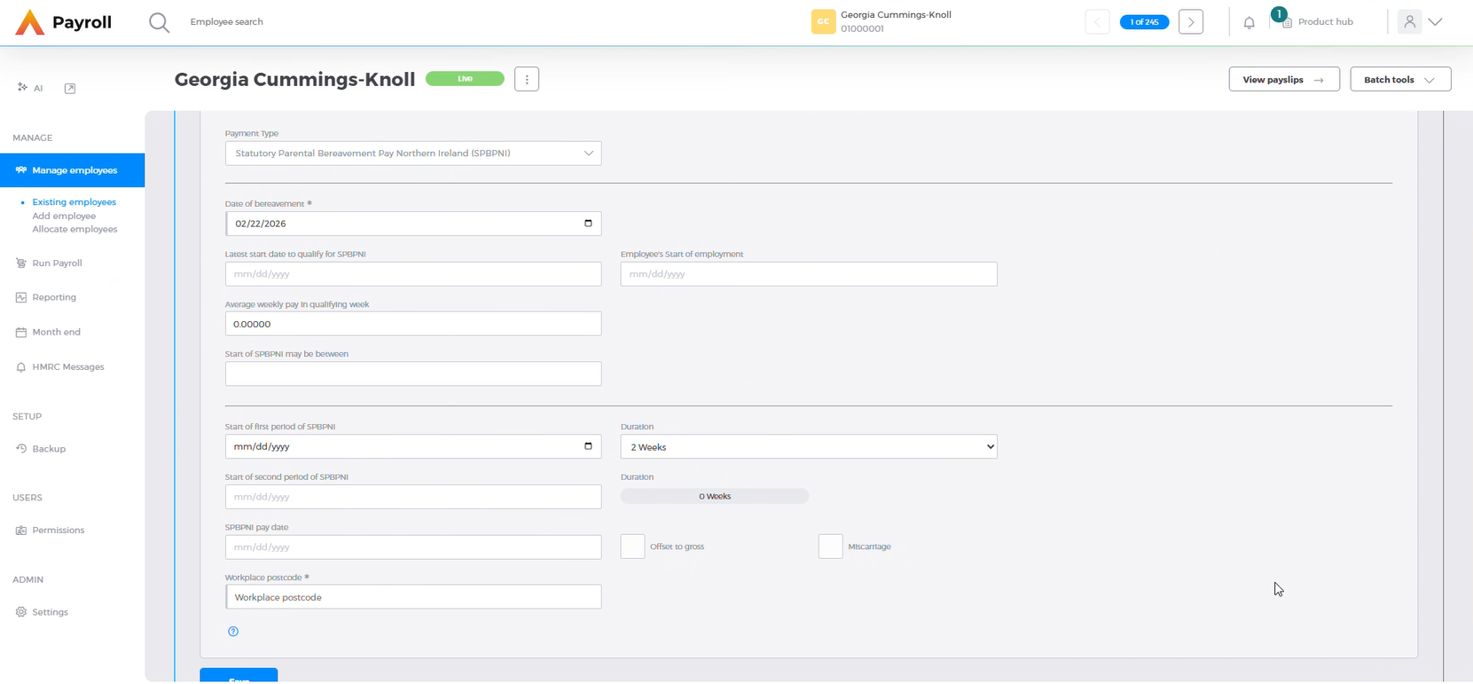Click the Month end calendar icon

click(x=21, y=332)
